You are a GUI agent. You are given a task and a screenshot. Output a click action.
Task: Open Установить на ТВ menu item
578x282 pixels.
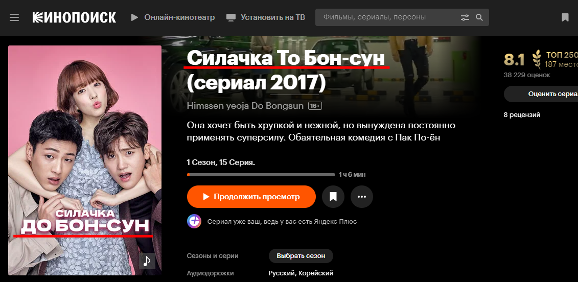click(x=273, y=17)
